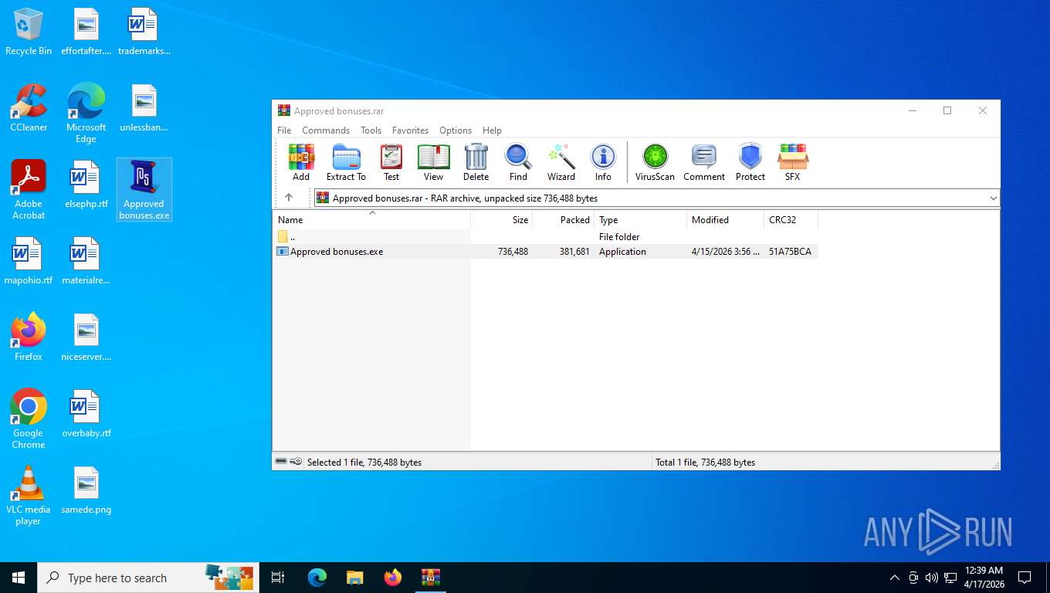Open the notification center icon

1025,578
